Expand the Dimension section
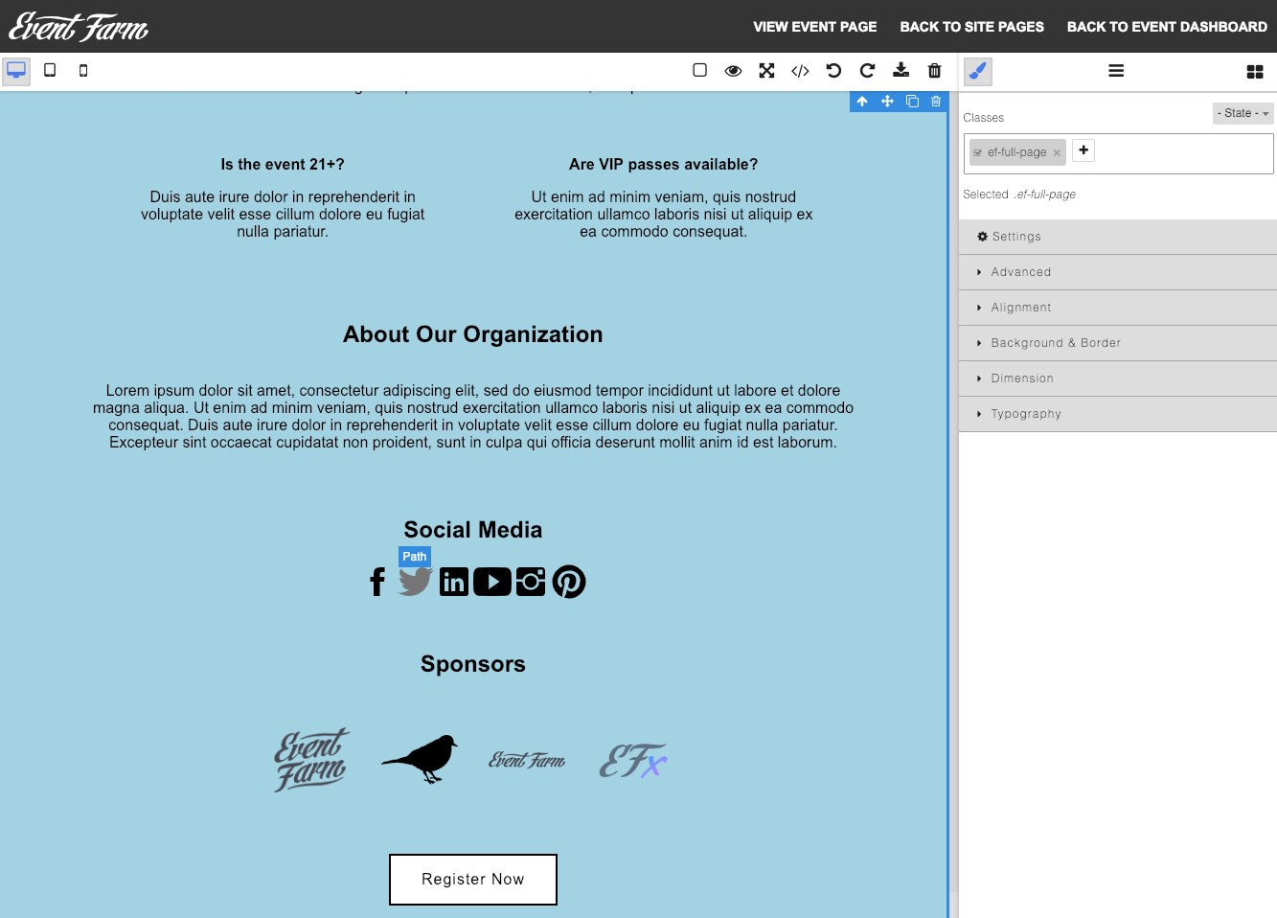1277x918 pixels. (1118, 379)
